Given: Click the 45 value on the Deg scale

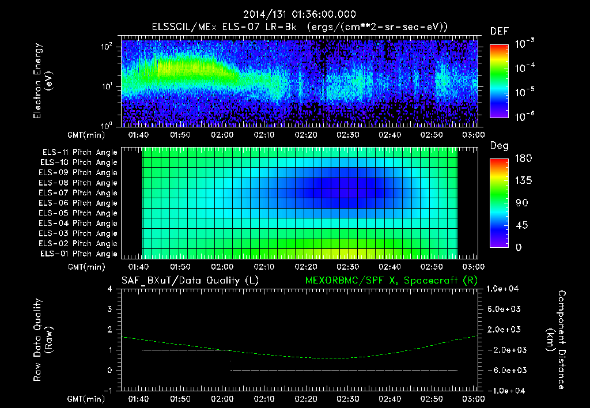Looking at the screenshot, I should point(521,225).
